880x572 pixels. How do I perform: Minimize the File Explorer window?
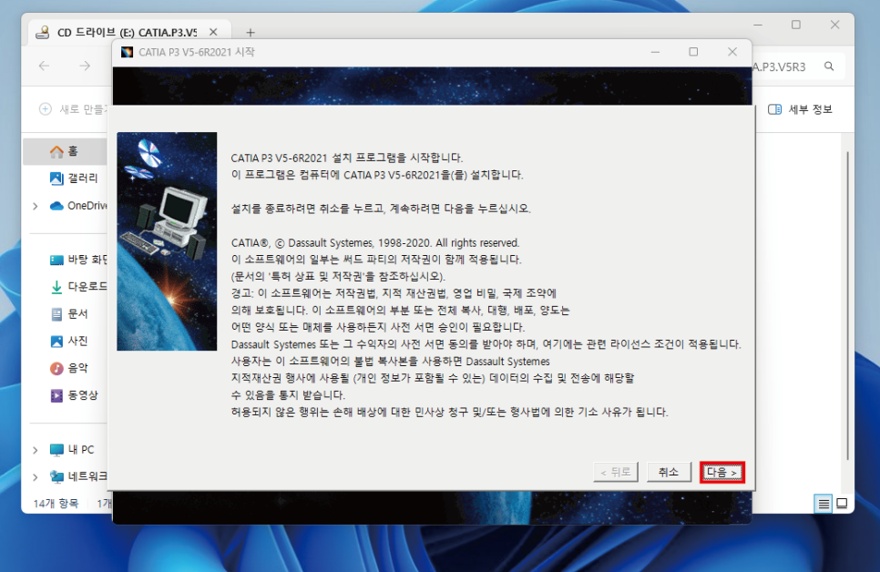pyautogui.click(x=758, y=25)
